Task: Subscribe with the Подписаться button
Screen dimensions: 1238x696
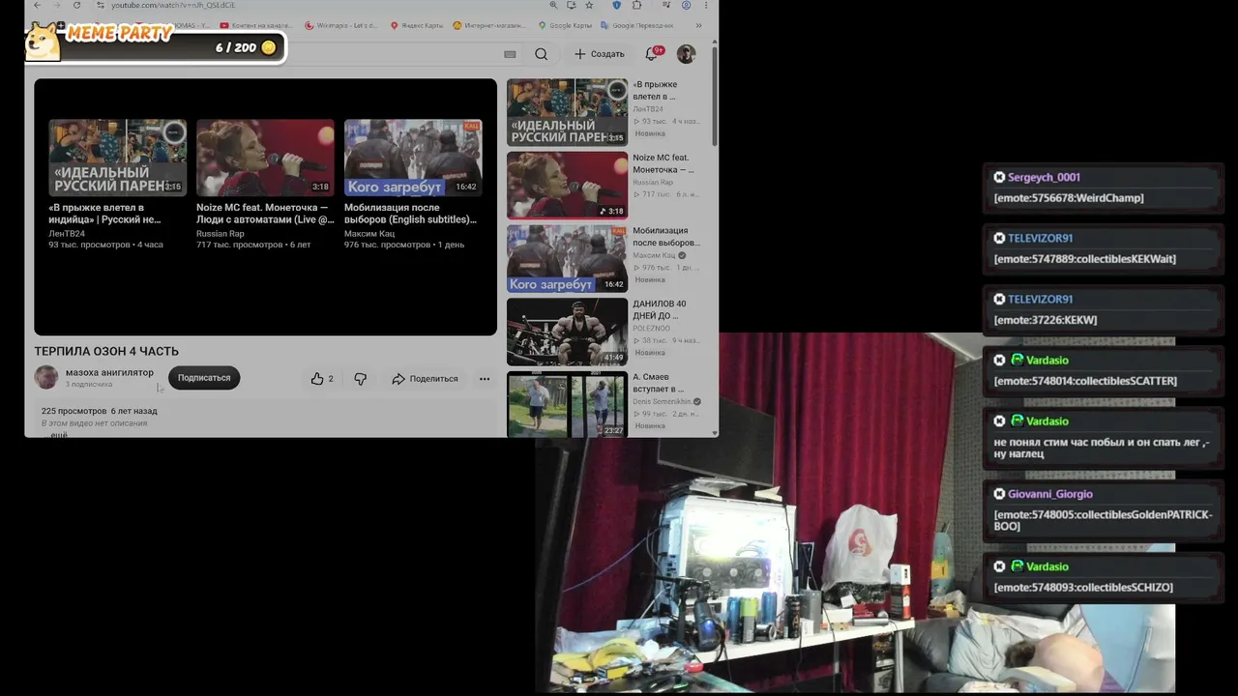Action: point(204,378)
